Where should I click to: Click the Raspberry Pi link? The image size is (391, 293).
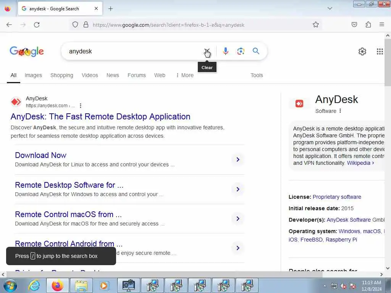[341, 240]
